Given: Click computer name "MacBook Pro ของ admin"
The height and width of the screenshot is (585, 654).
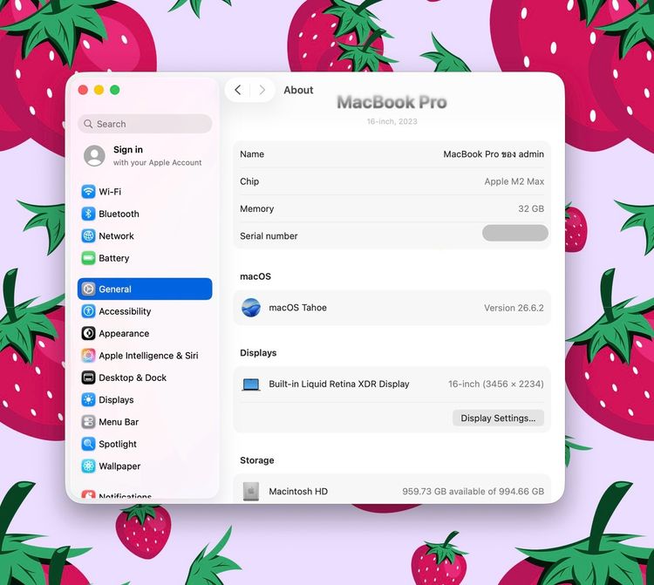Looking at the screenshot, I should tap(494, 154).
